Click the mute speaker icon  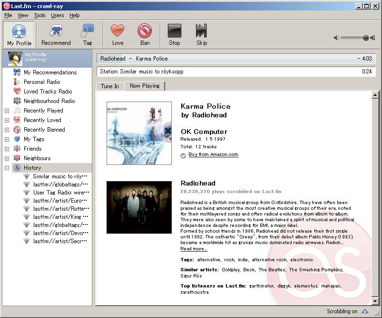pyautogui.click(x=336, y=38)
